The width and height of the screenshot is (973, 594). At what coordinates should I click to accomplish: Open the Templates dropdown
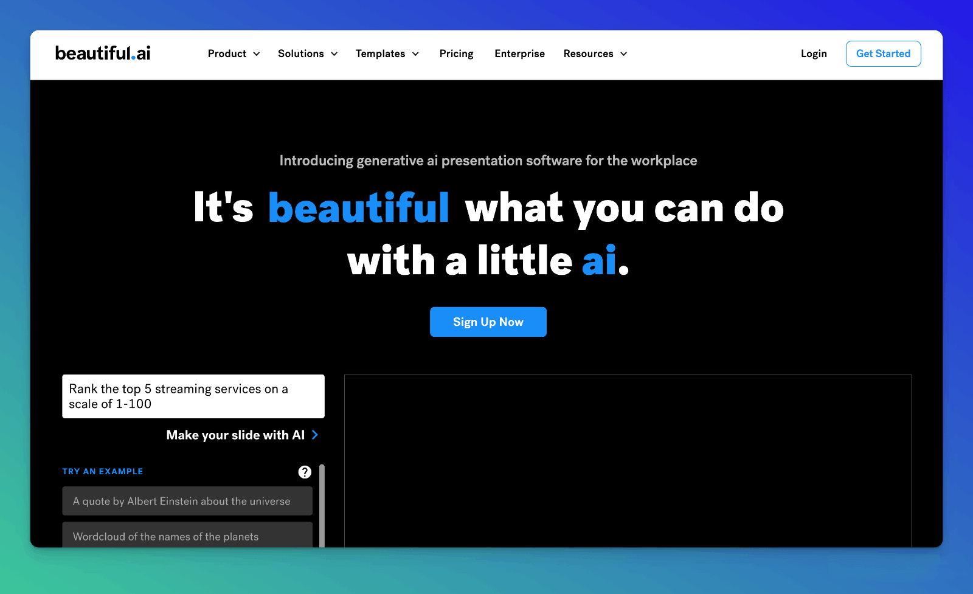387,54
